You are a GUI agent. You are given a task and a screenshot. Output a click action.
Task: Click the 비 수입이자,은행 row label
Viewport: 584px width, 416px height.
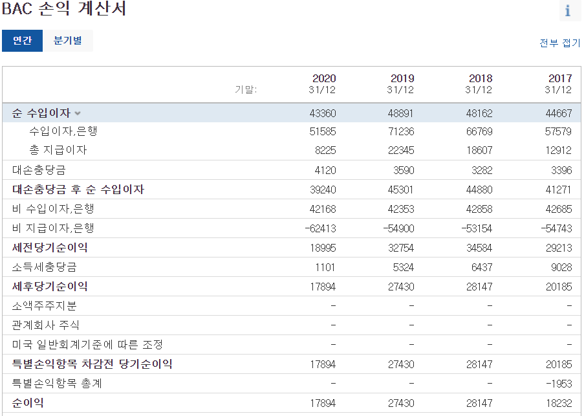click(53, 209)
